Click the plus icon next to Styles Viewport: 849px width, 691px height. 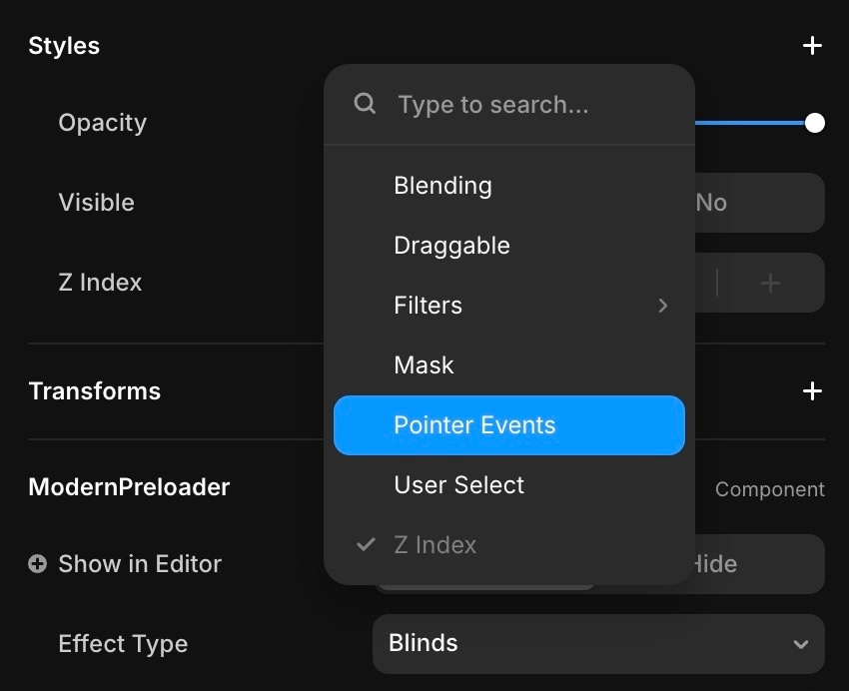point(812,46)
